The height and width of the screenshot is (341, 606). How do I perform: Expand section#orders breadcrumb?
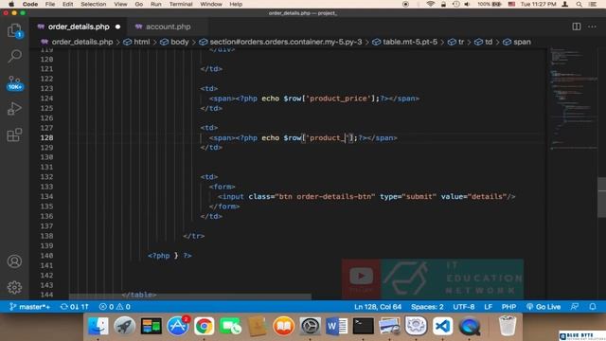(280, 42)
